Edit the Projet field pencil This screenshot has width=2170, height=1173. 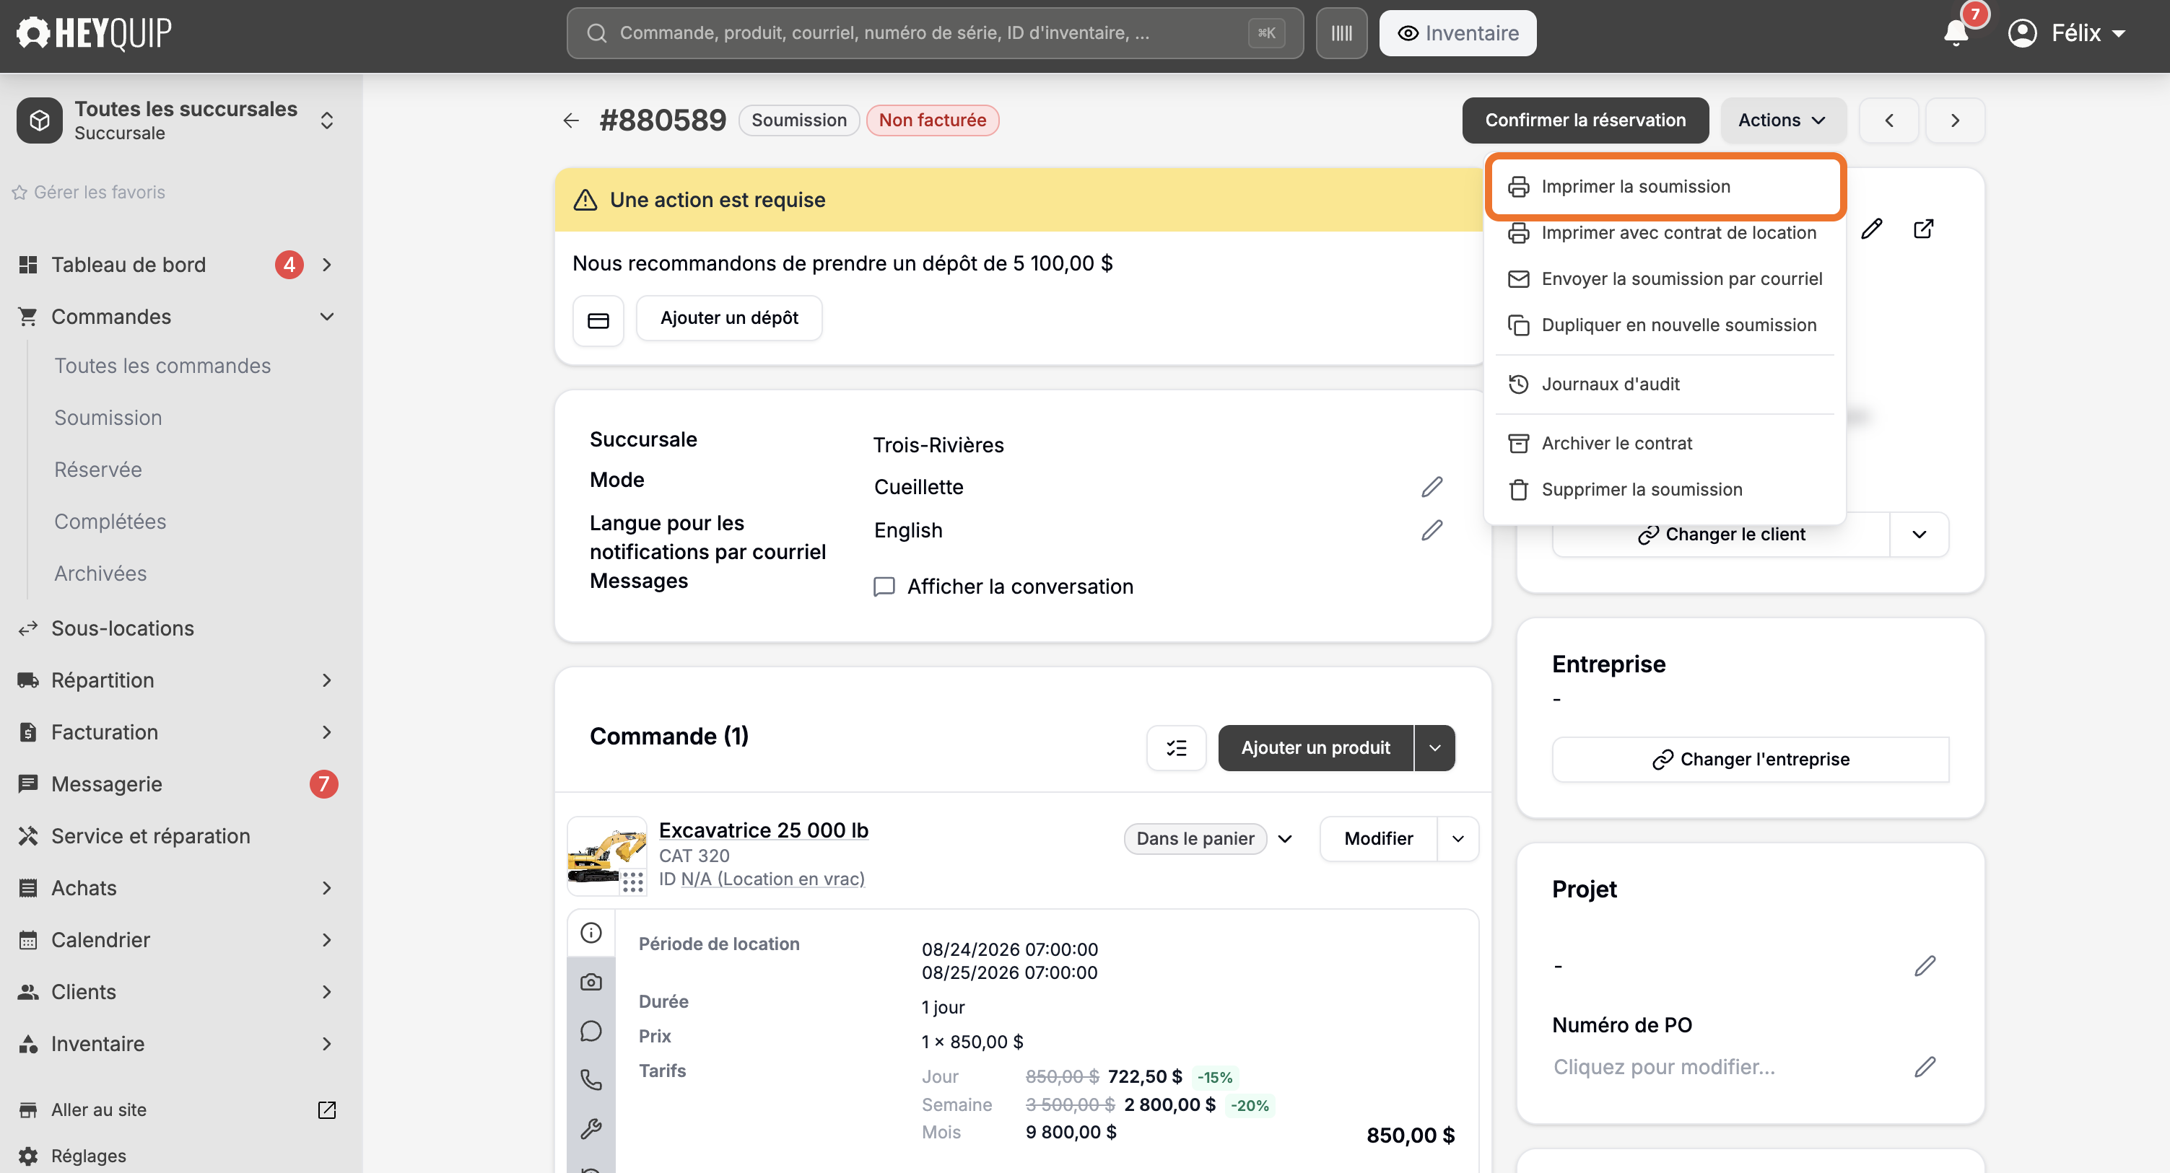(x=1925, y=966)
